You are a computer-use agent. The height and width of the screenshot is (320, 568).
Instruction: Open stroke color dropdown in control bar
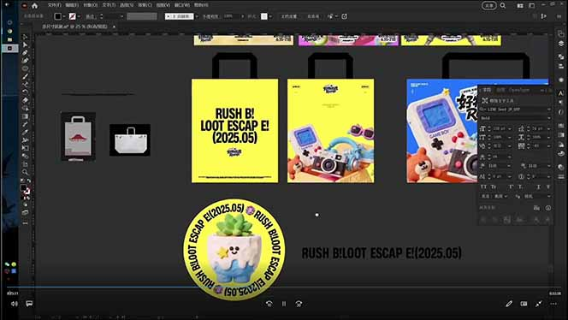(79, 16)
